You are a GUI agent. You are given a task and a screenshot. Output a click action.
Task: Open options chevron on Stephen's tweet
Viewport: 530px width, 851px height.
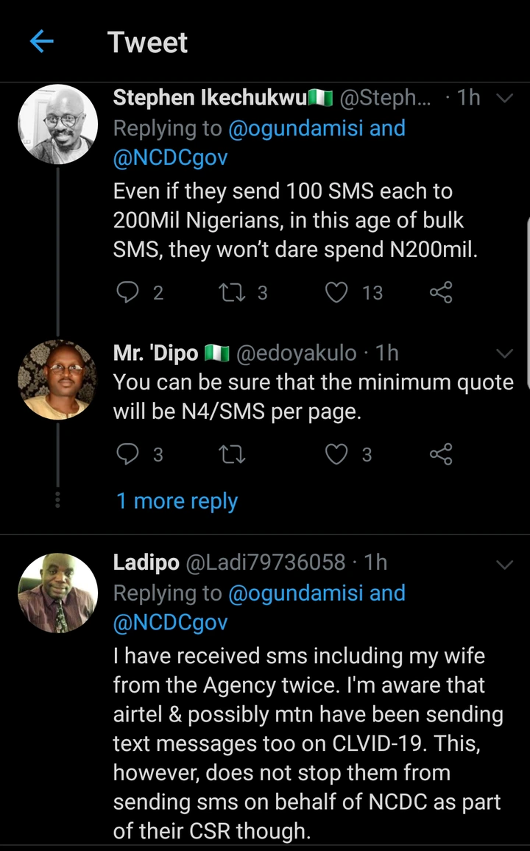(505, 99)
